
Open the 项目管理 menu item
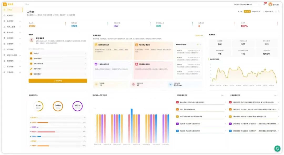13,50
